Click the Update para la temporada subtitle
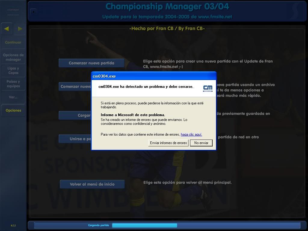This screenshot has height=231, width=308. click(x=167, y=17)
